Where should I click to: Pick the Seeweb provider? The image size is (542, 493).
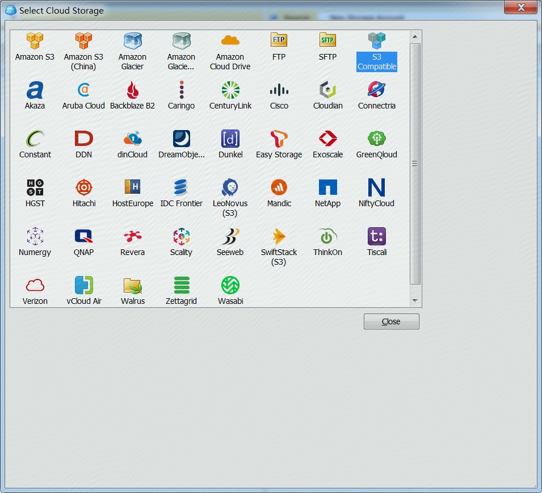point(230,236)
